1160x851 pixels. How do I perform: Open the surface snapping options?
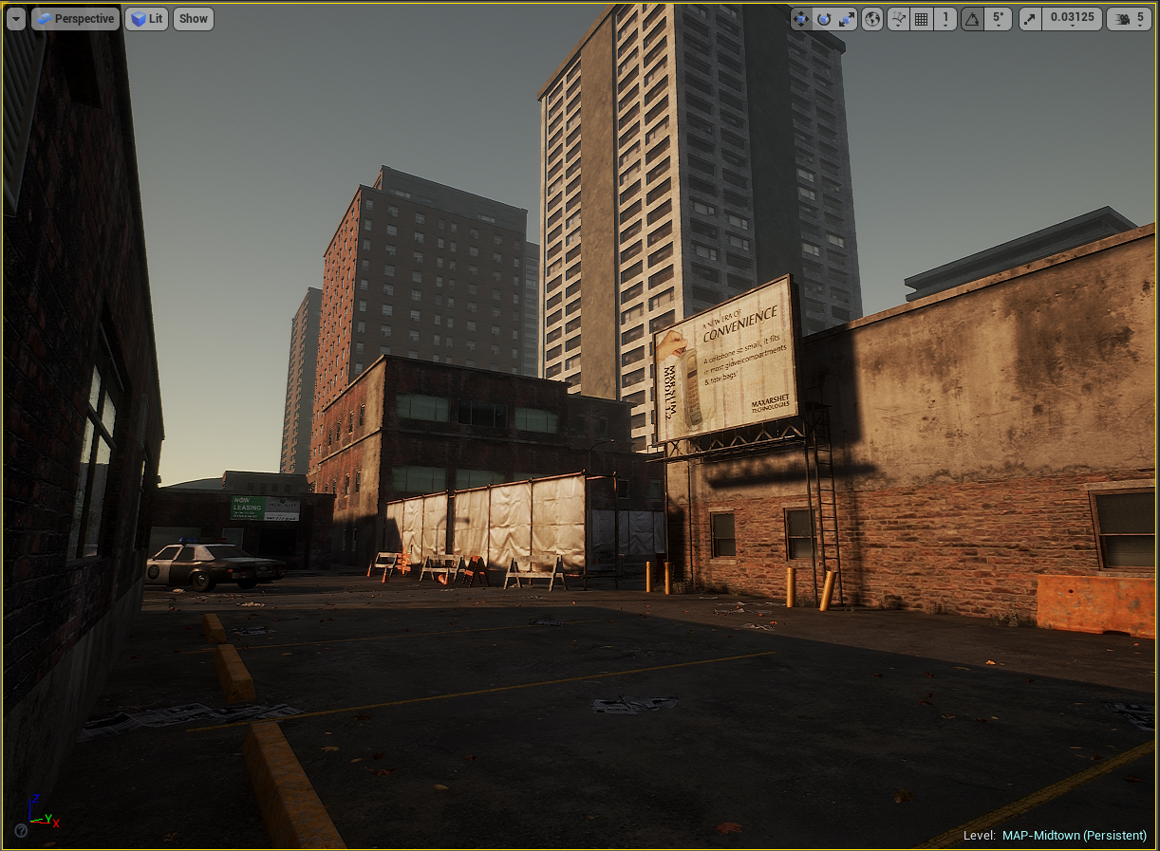(899, 19)
